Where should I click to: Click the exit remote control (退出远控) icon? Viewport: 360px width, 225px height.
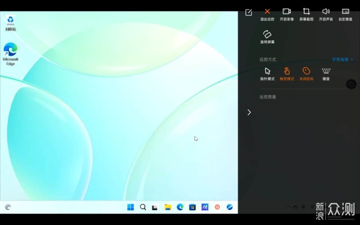tap(267, 14)
